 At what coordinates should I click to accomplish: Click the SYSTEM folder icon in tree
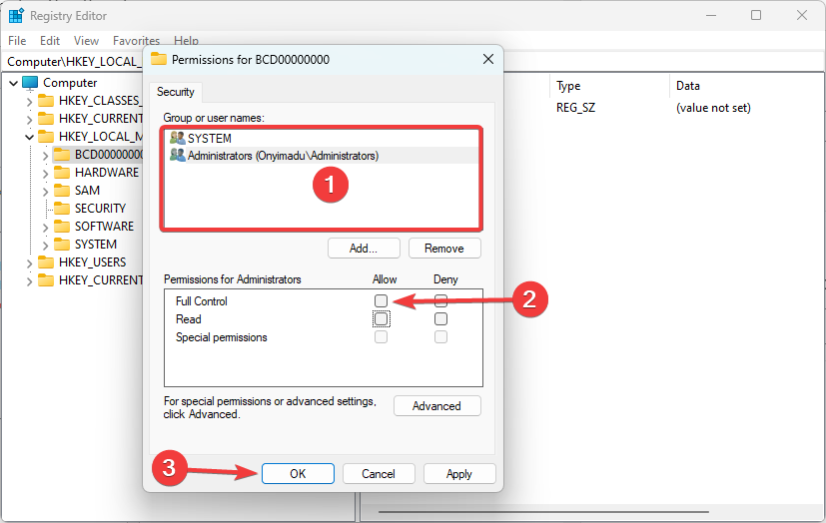tap(62, 245)
